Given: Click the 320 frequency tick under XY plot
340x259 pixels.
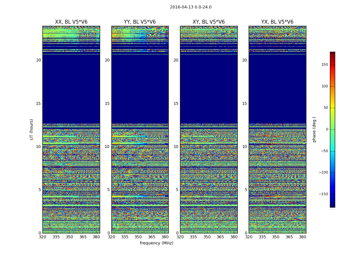Looking at the screenshot, I should [180, 237].
